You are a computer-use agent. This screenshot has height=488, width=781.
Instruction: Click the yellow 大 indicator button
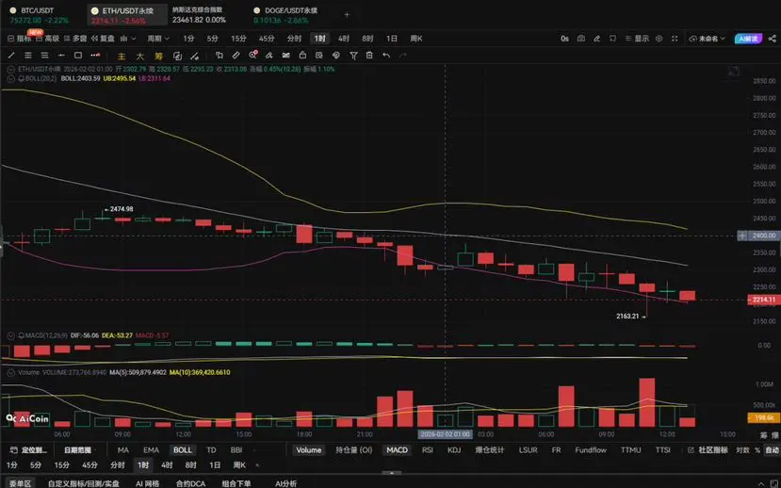[x=140, y=56]
